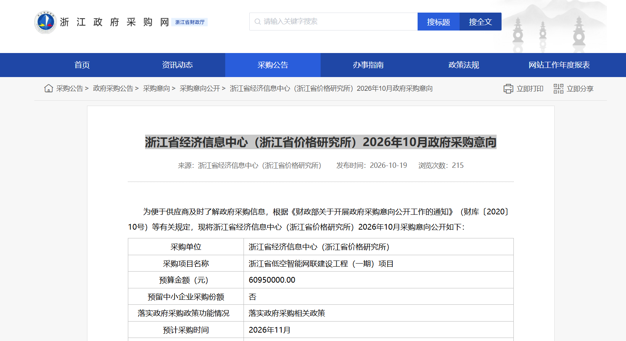Click the search magnifier icon
This screenshot has width=626, height=341.
click(x=258, y=22)
